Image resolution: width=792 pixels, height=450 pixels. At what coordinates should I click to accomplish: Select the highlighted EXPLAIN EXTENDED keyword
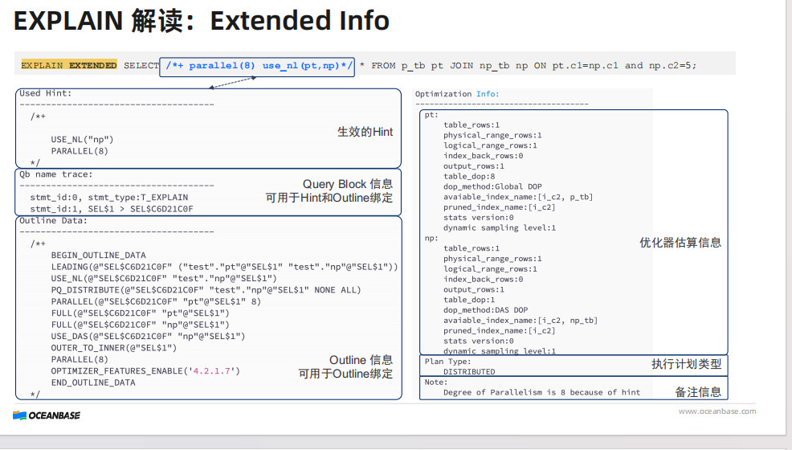(x=69, y=65)
